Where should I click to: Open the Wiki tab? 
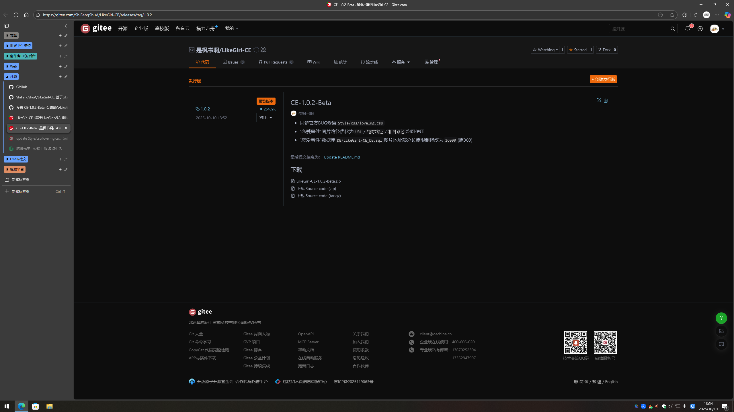[x=314, y=62]
